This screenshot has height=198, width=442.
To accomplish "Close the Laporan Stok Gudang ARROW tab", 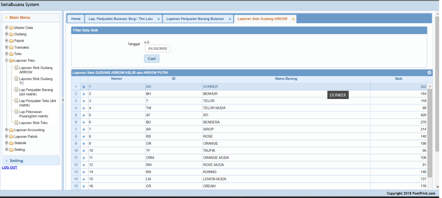I will (x=293, y=19).
